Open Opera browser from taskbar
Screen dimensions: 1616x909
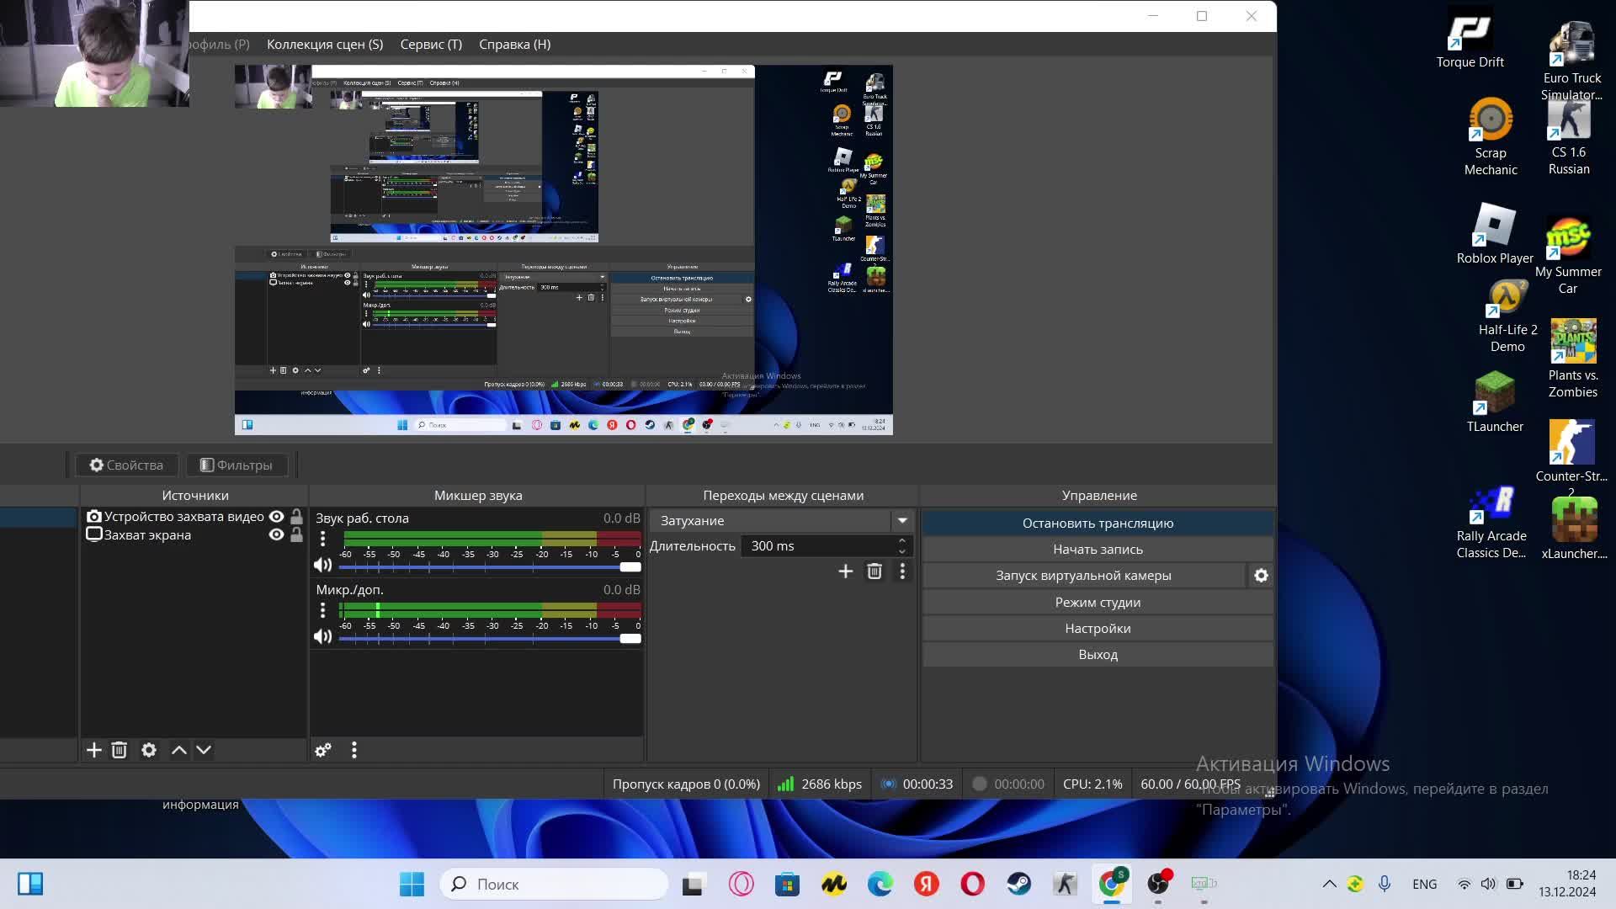[973, 884]
